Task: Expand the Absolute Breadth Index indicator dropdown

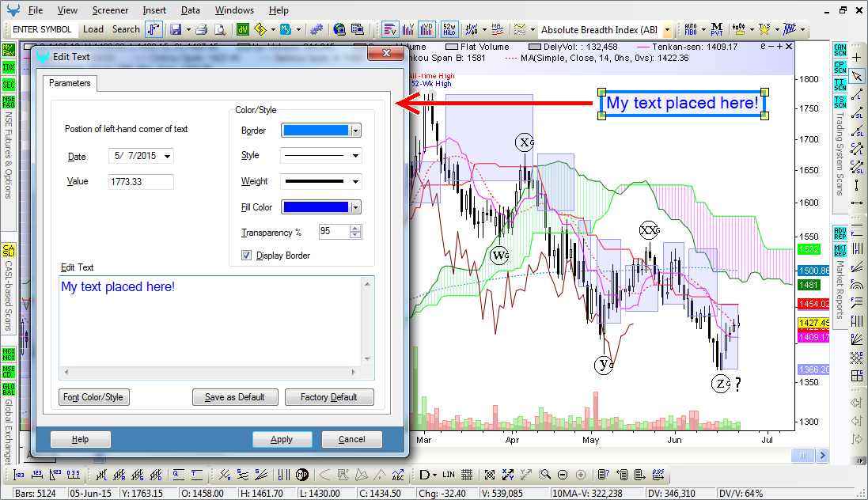Action: click(x=667, y=30)
